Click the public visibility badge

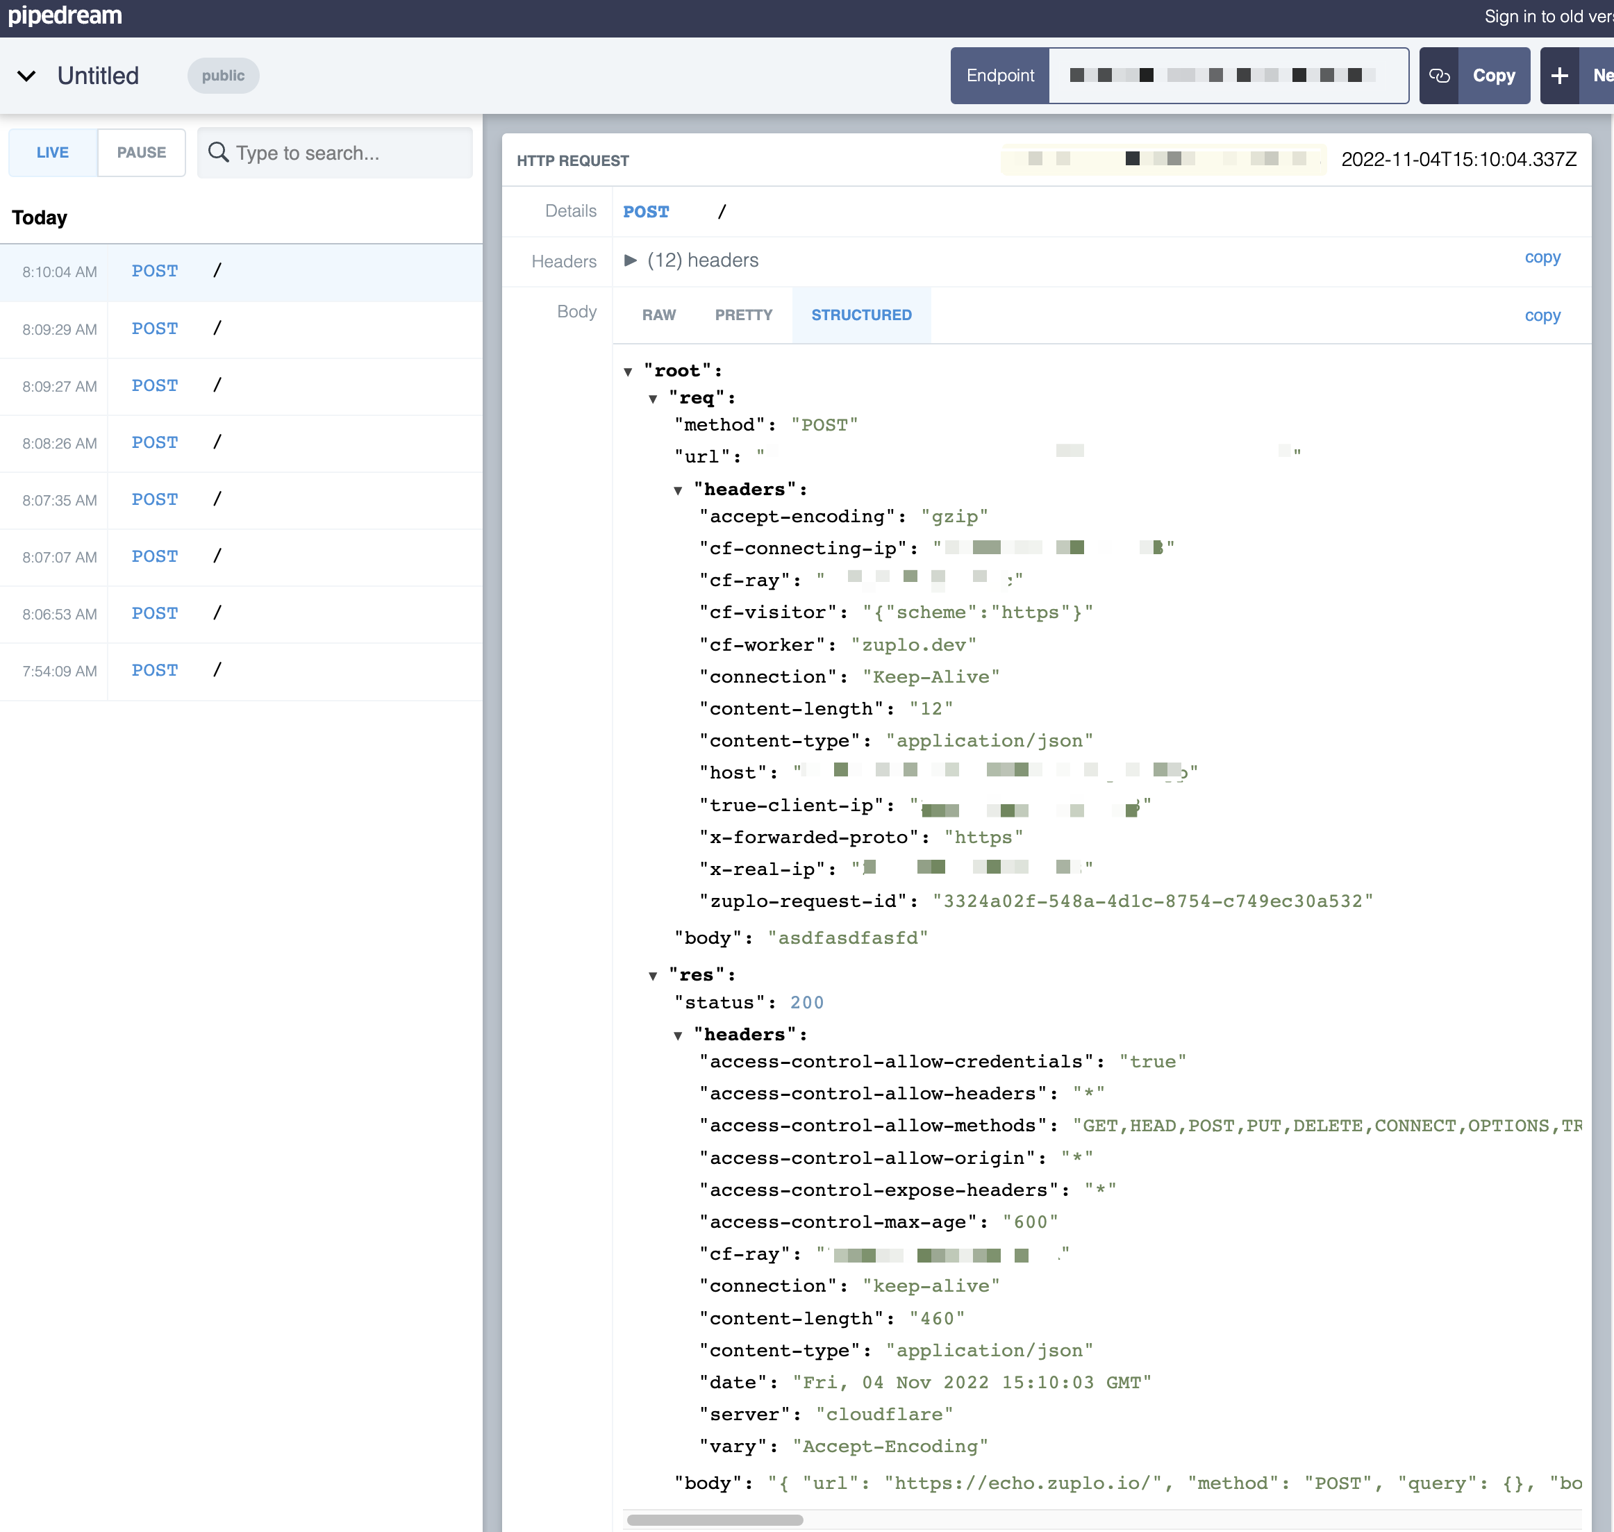click(x=223, y=76)
